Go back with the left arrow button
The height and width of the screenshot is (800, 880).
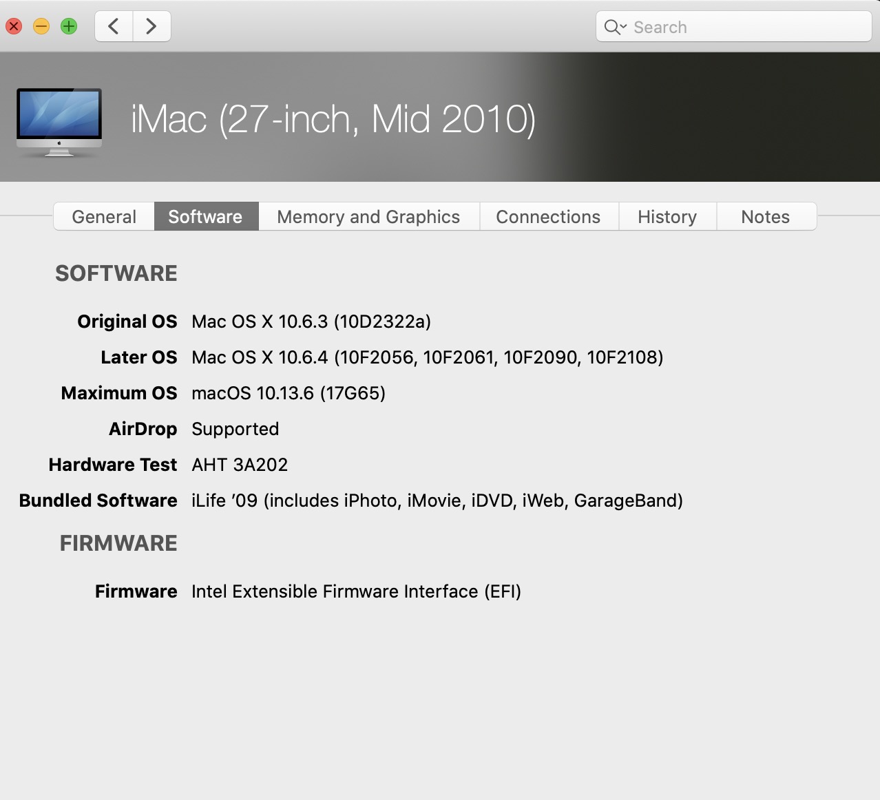pyautogui.click(x=114, y=27)
